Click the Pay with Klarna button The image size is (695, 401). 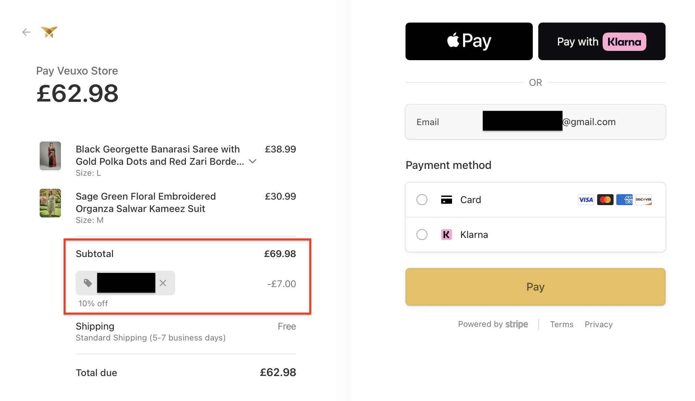click(x=602, y=41)
